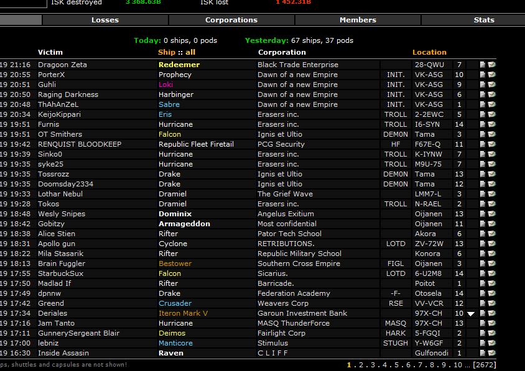
Task: Go to page 5 of results
Action: (x=396, y=365)
